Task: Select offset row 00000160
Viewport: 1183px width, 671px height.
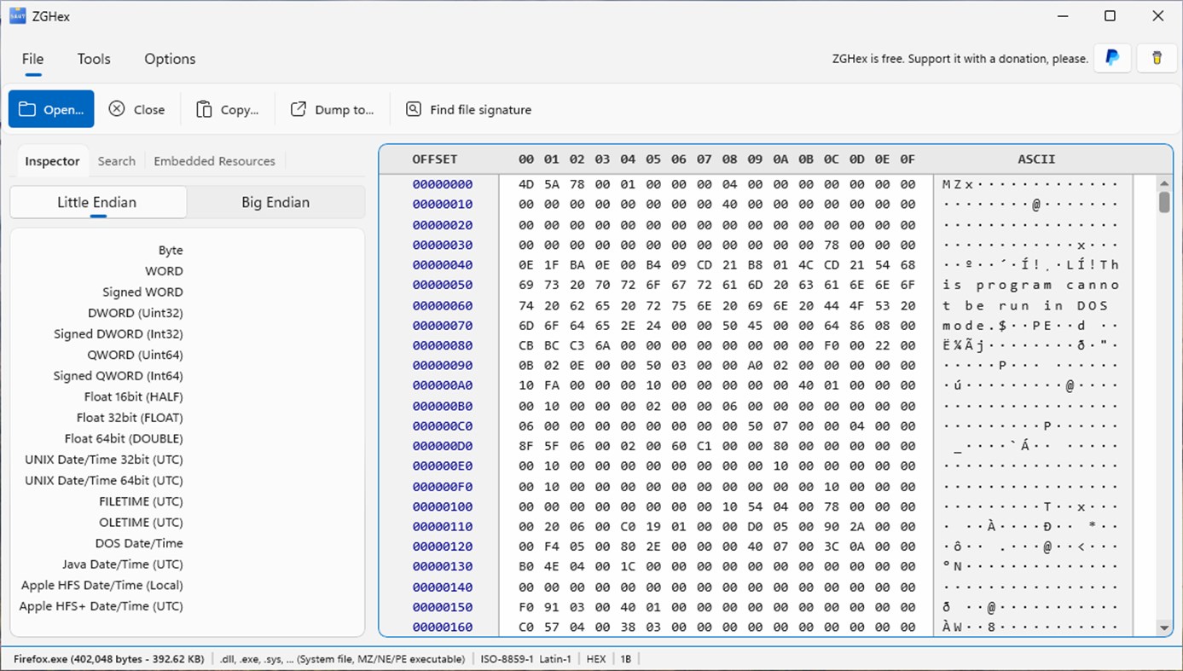Action: pos(442,628)
